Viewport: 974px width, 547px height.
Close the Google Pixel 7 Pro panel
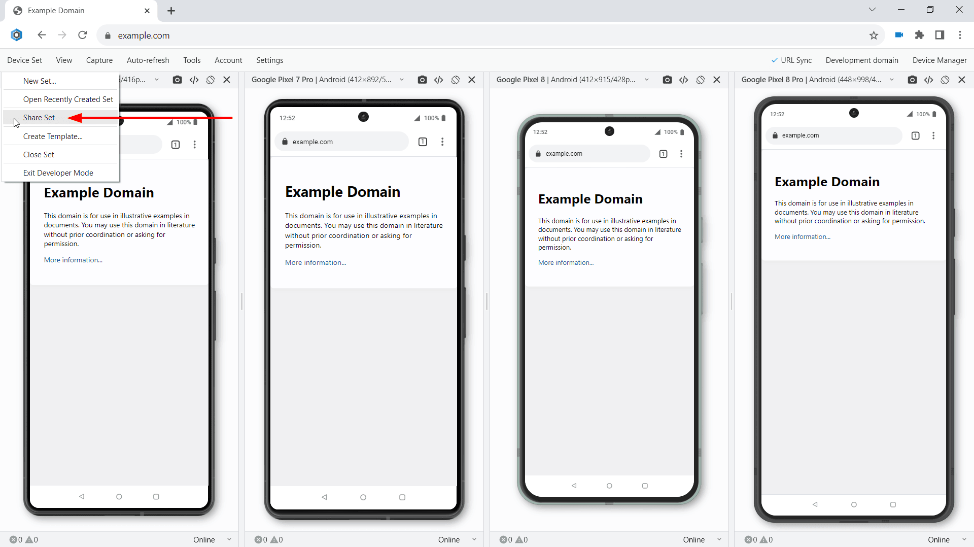point(471,80)
